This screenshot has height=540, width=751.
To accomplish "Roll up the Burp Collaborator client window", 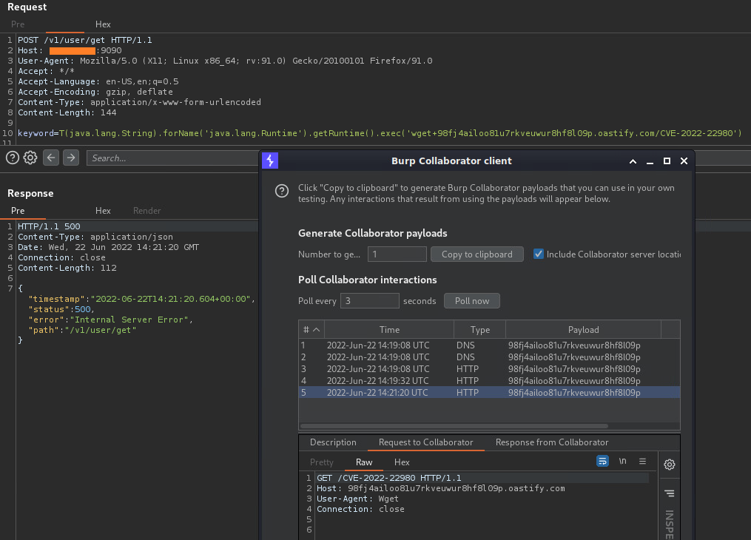I will click(x=633, y=161).
